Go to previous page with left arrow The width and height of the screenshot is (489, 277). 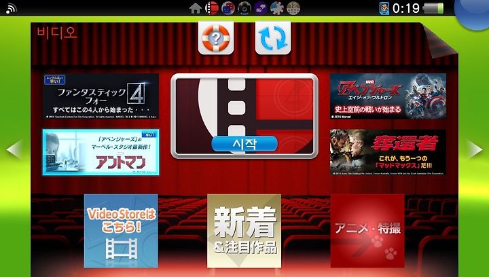click(x=14, y=149)
